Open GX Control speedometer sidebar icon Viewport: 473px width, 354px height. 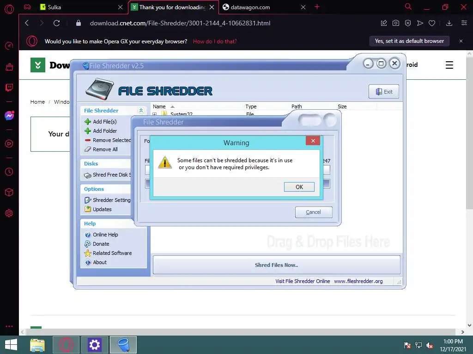pos(9,46)
